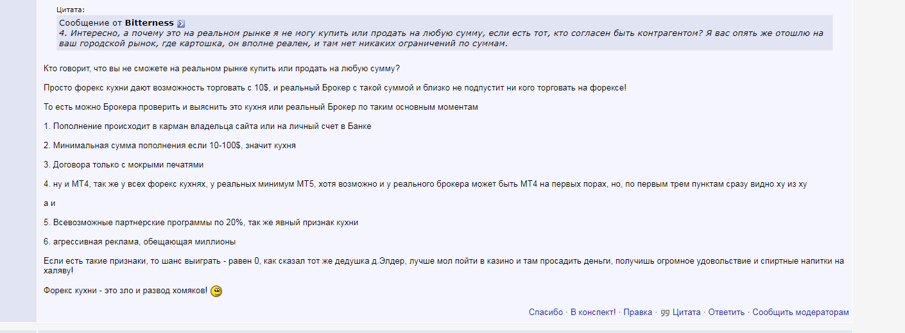Thank the author via Спасибо link
This screenshot has width=905, height=333.
click(x=546, y=312)
